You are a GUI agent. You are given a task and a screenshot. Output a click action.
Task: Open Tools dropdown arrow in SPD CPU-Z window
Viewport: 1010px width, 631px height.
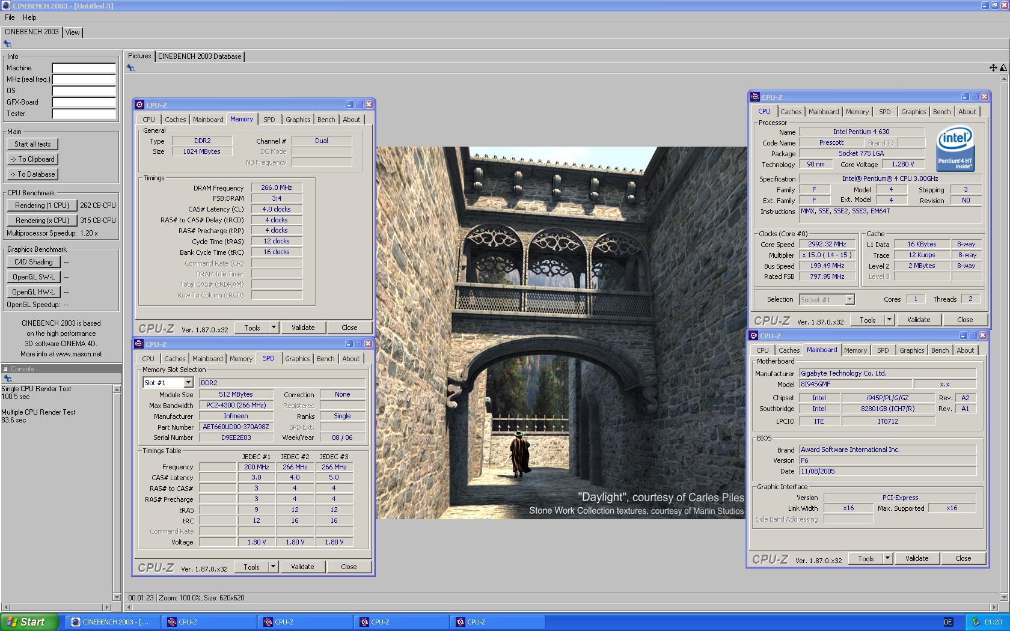(273, 567)
